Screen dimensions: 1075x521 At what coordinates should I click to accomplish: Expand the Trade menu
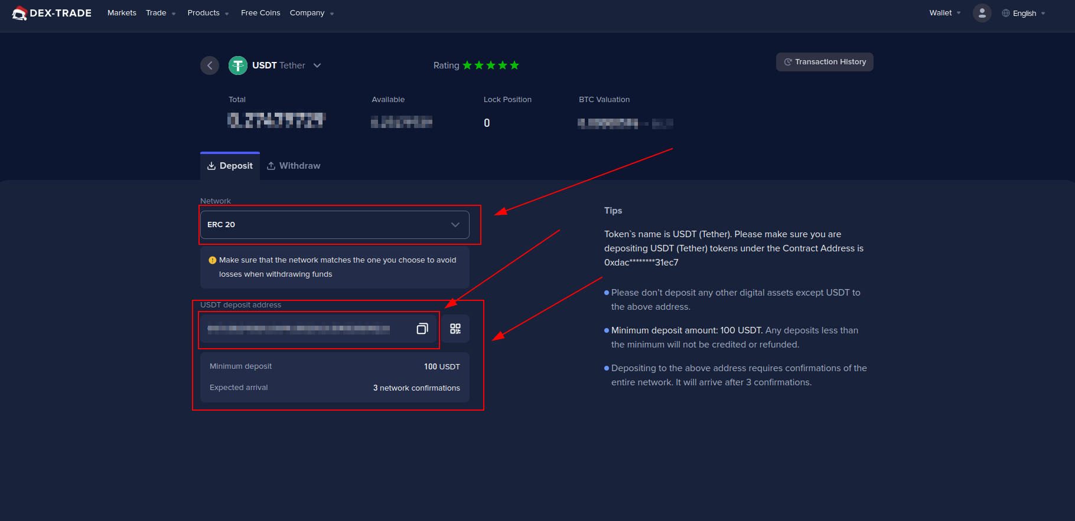(x=161, y=13)
